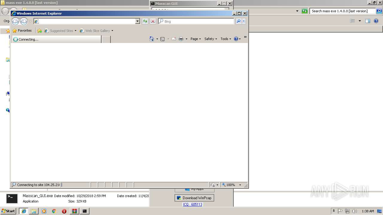Go to the IE home page
The width and height of the screenshot is (383, 215).
[152, 39]
